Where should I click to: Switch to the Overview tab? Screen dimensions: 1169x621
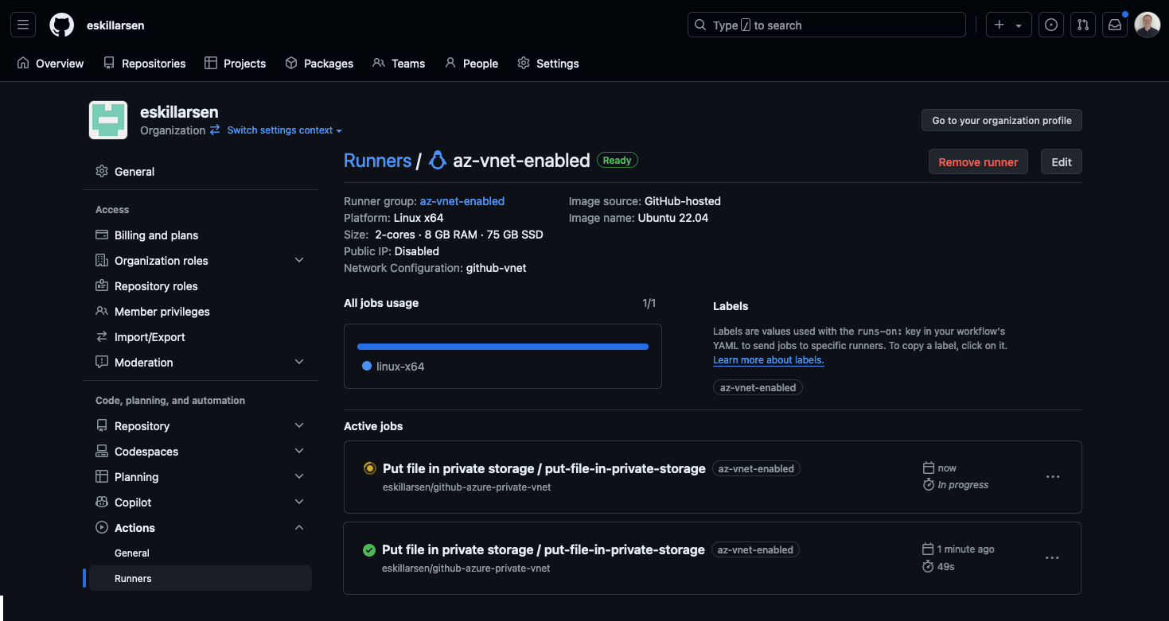[x=50, y=64]
